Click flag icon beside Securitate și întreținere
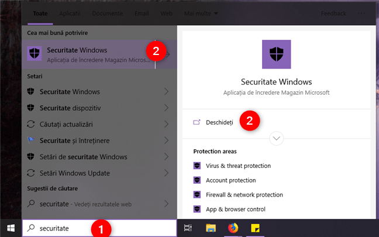379x237 pixels. coord(30,140)
